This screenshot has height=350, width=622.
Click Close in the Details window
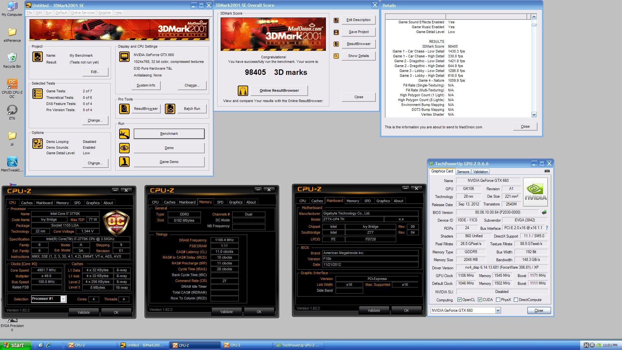tap(525, 127)
